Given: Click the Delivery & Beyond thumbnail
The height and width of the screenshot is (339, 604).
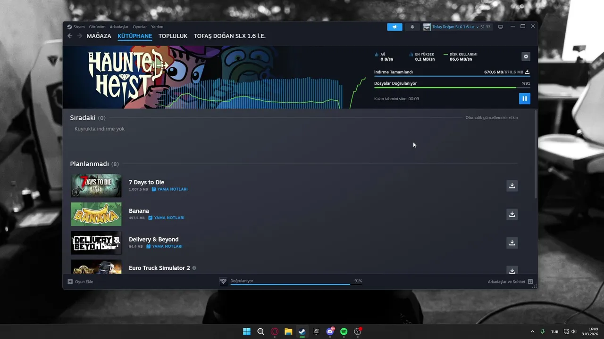Looking at the screenshot, I should pyautogui.click(x=96, y=243).
